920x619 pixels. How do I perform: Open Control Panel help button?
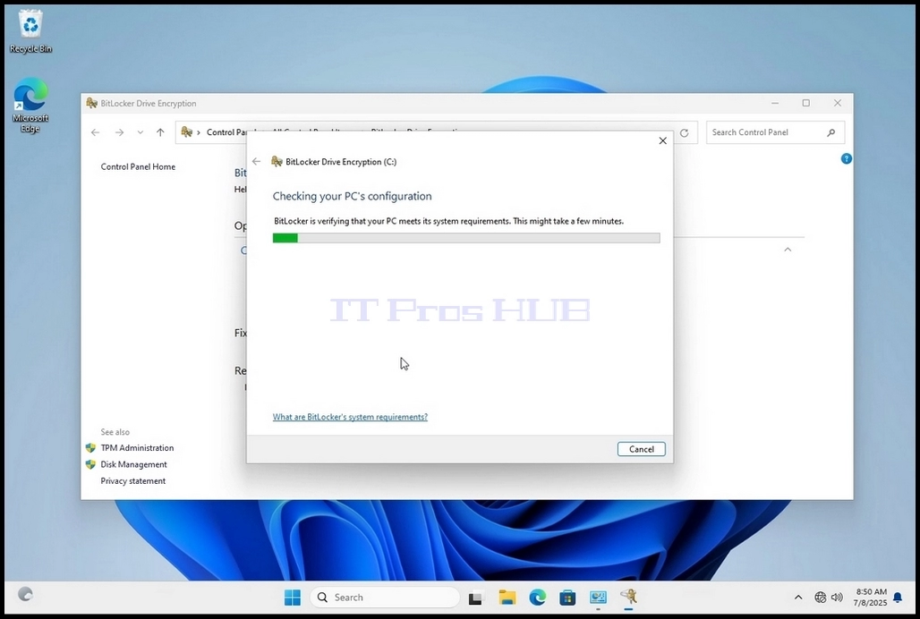[x=846, y=159]
